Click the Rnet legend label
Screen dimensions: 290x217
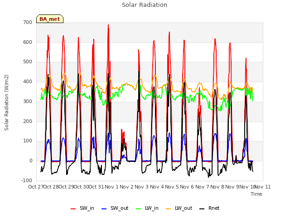click(214, 208)
